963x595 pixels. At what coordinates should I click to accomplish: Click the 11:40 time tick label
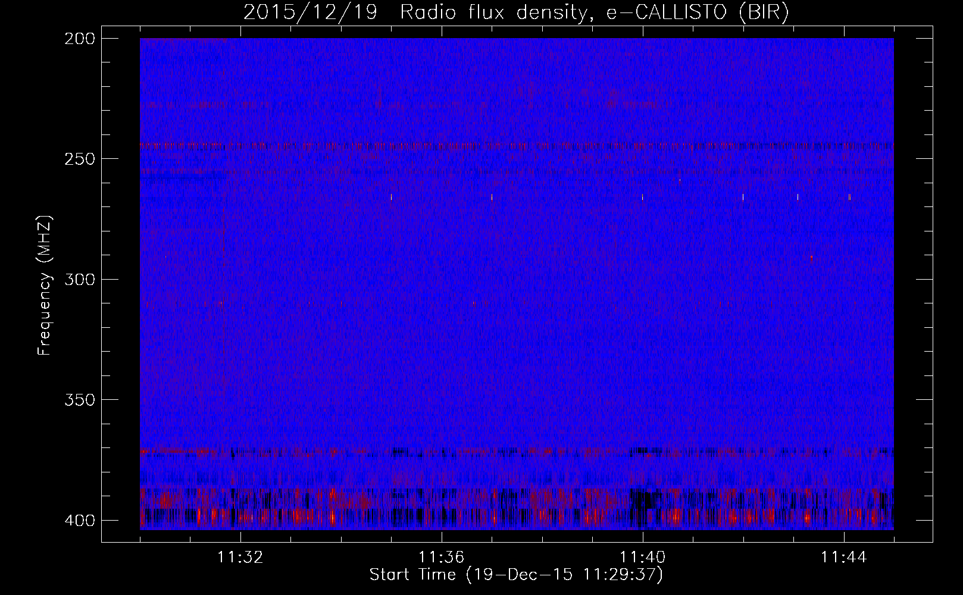(643, 558)
